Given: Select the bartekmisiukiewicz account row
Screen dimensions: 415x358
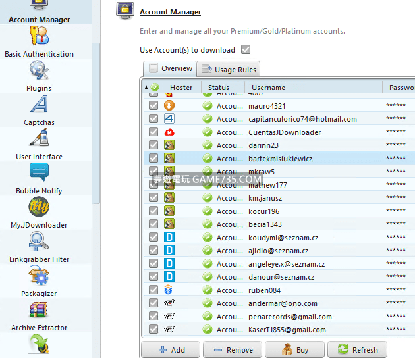Looking at the screenshot, I should (x=280, y=159).
